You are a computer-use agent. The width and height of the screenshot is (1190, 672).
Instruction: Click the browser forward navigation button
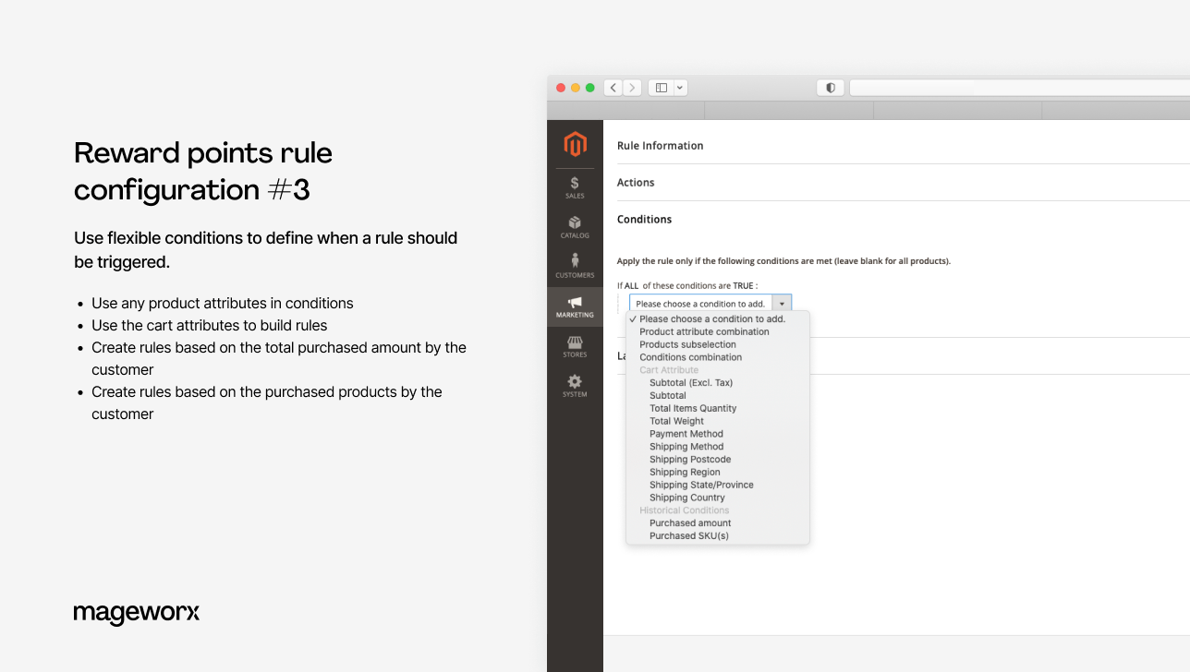point(632,87)
